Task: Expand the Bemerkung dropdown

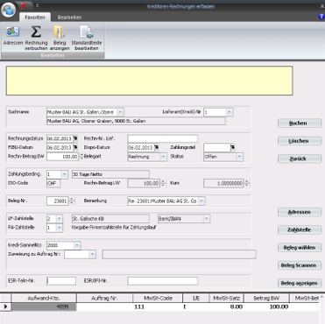Action: [x=201, y=201]
